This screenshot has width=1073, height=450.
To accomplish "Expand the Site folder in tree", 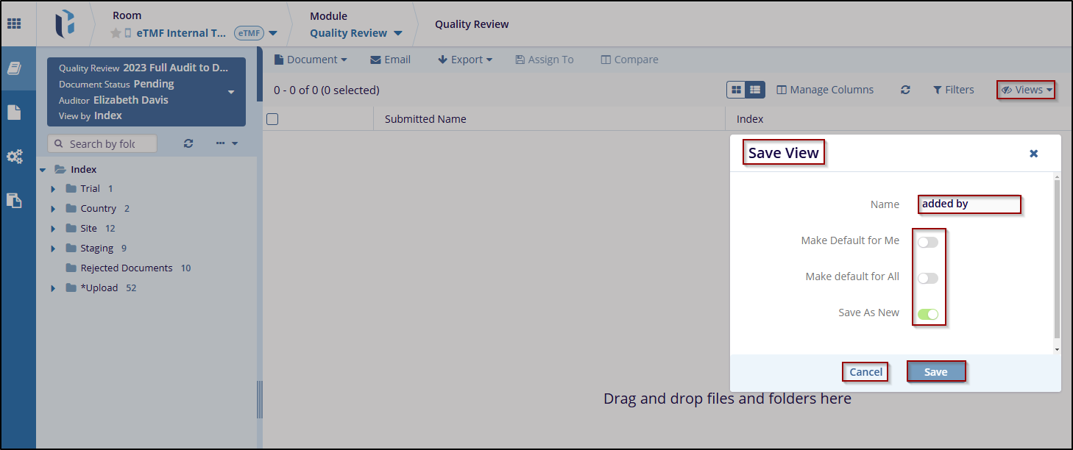I will tap(53, 229).
